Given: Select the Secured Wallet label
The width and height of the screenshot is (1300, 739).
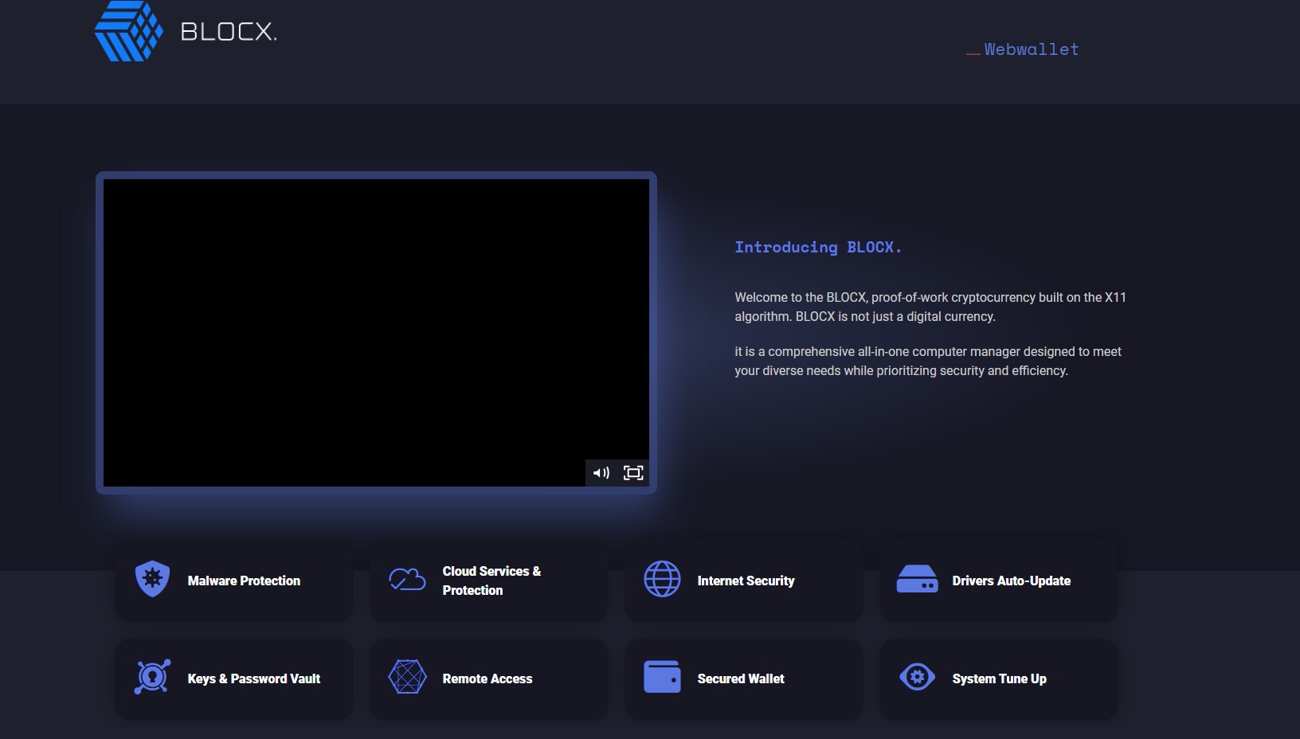Looking at the screenshot, I should tap(741, 678).
